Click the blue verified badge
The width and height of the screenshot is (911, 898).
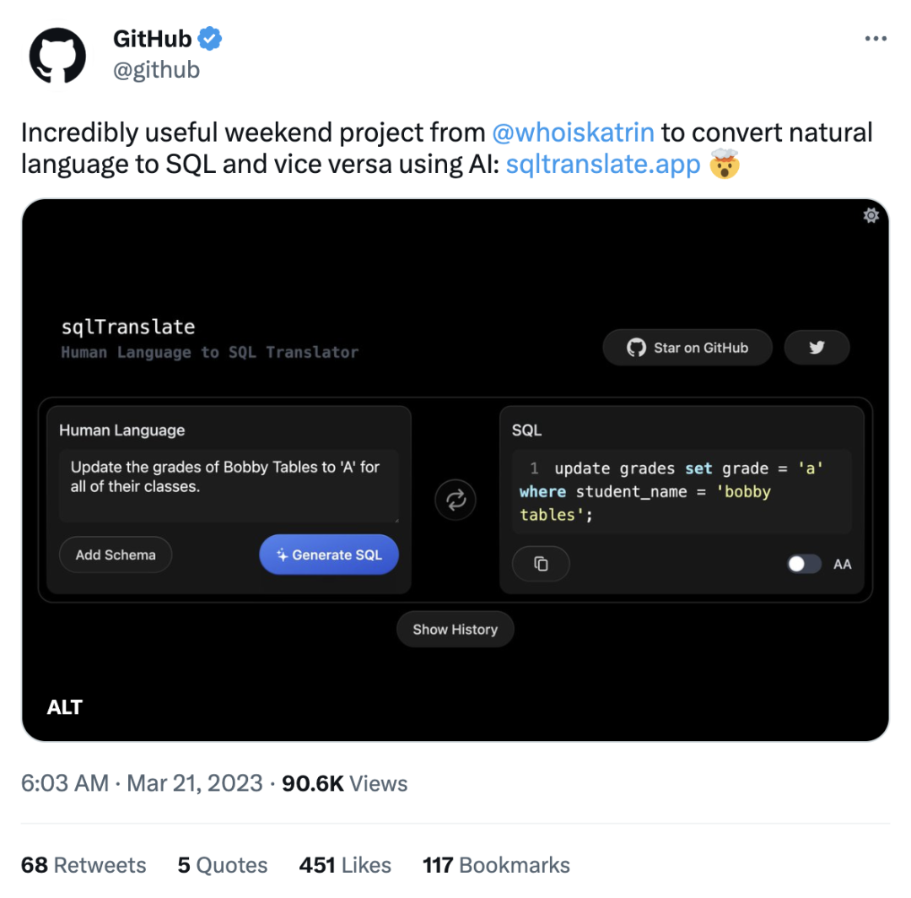(210, 39)
